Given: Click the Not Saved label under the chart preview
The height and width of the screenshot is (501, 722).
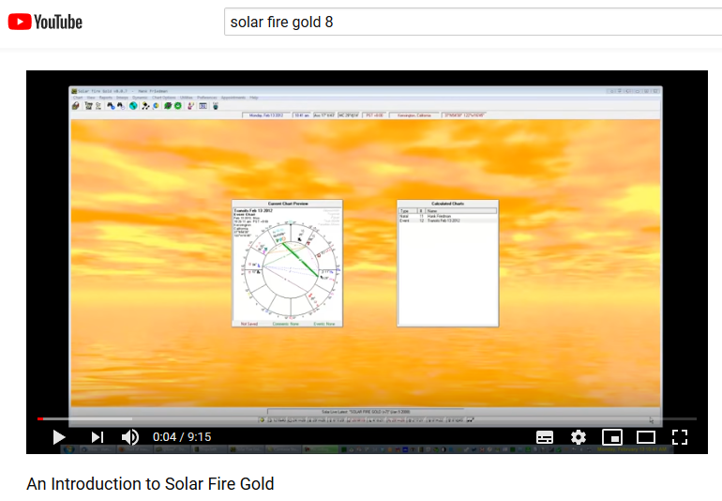Looking at the screenshot, I should [x=249, y=324].
